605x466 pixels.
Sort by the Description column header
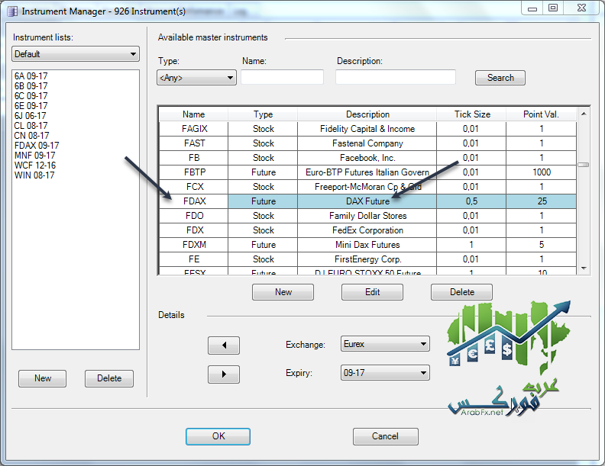click(x=367, y=114)
